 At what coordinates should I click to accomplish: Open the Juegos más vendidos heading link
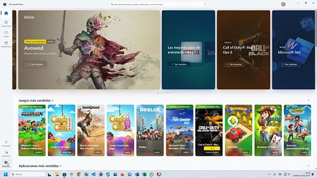[x=36, y=100]
